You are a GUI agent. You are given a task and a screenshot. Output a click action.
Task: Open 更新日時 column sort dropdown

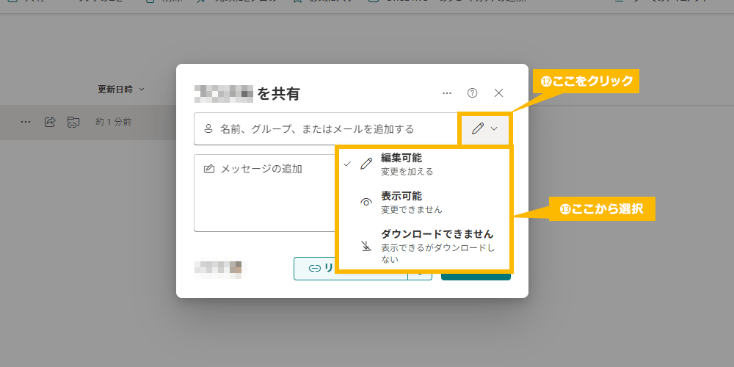(x=121, y=89)
